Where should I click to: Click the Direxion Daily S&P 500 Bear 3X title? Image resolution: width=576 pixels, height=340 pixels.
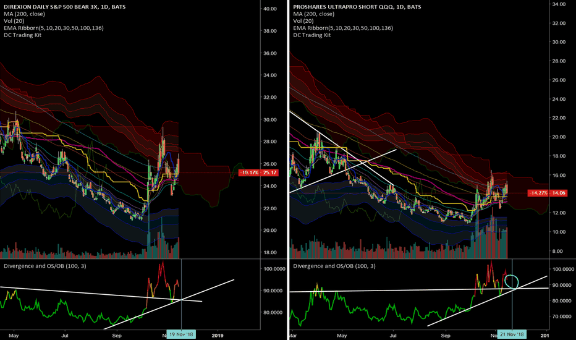65,7
